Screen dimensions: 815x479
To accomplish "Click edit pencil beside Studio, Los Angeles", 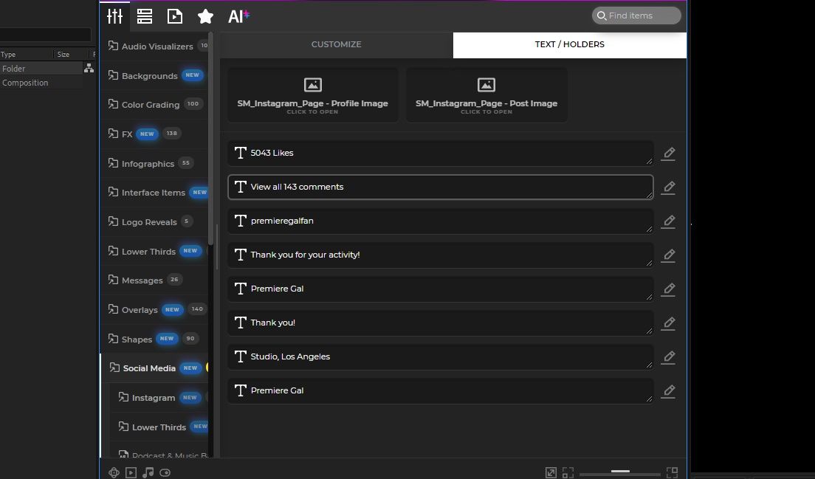I will click(x=668, y=357).
